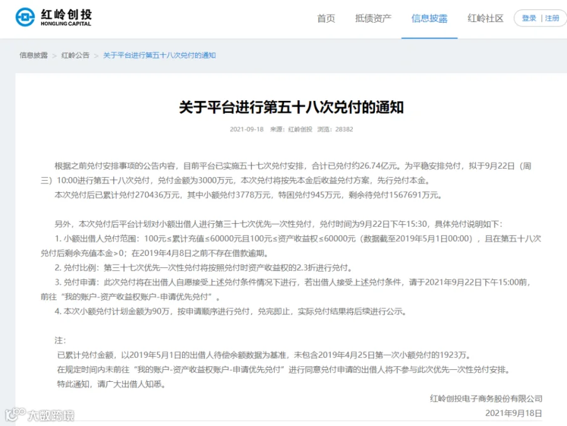Click the source text 来源：红岭创投
This screenshot has height=426, width=567.
coord(291,129)
